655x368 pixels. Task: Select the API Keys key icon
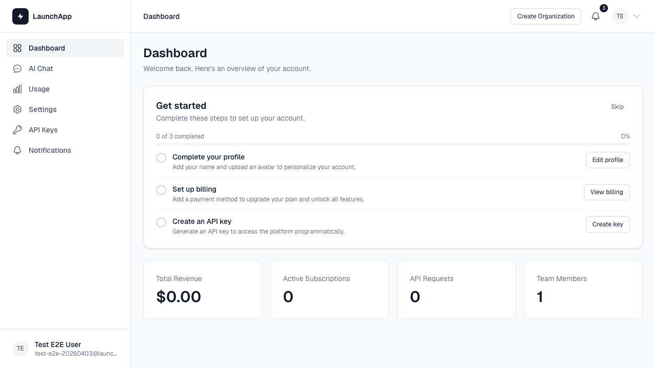17,130
